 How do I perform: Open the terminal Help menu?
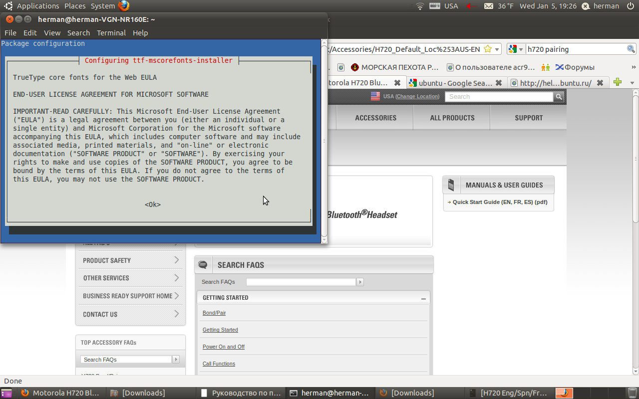click(x=140, y=33)
